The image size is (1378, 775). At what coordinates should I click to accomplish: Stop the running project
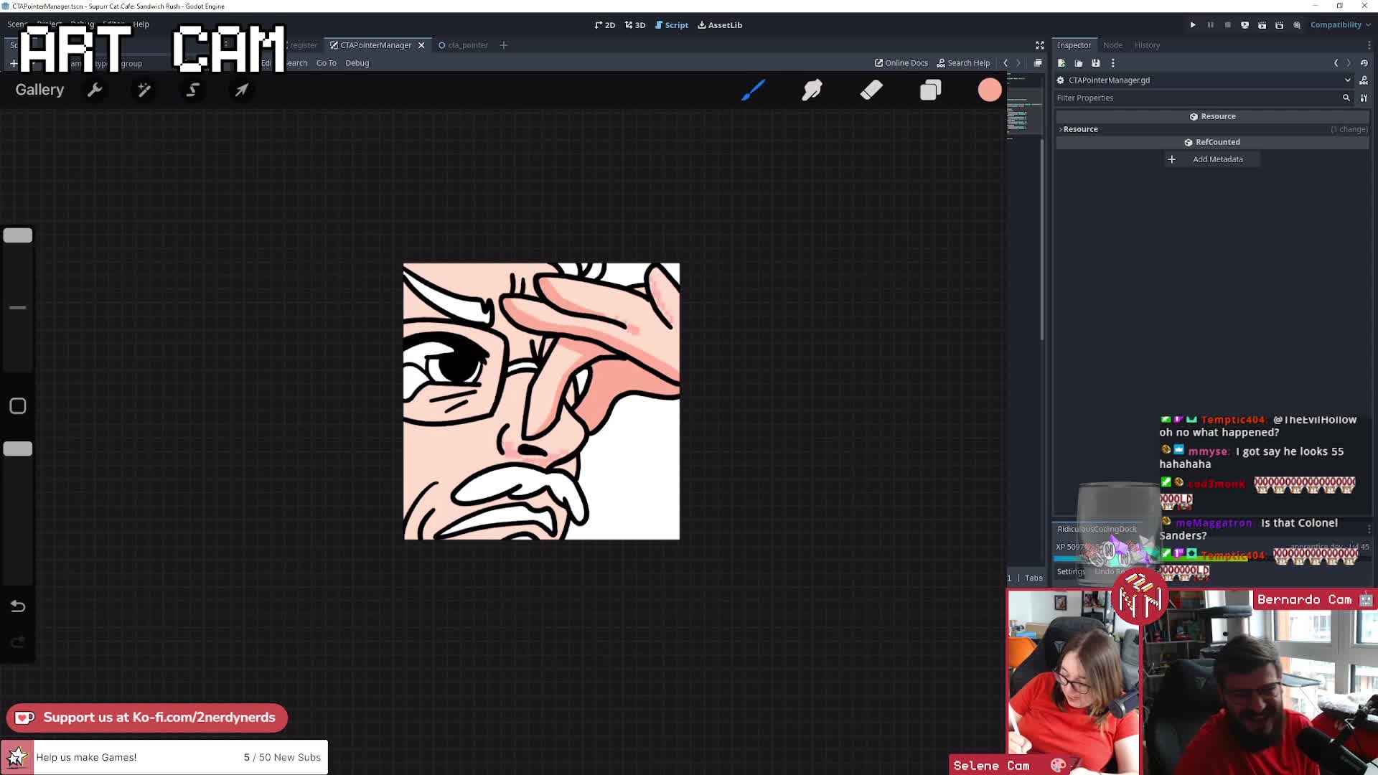tap(1227, 25)
